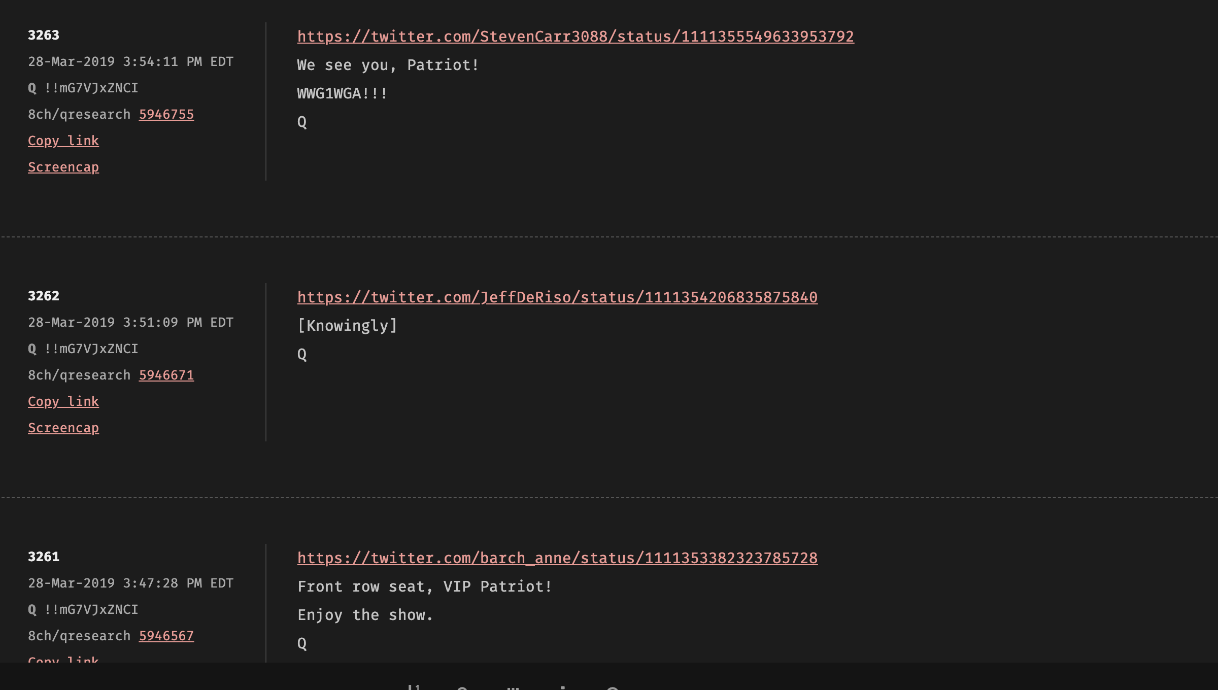The width and height of the screenshot is (1218, 690).
Task: Select post number 3262 heading
Action: (44, 296)
